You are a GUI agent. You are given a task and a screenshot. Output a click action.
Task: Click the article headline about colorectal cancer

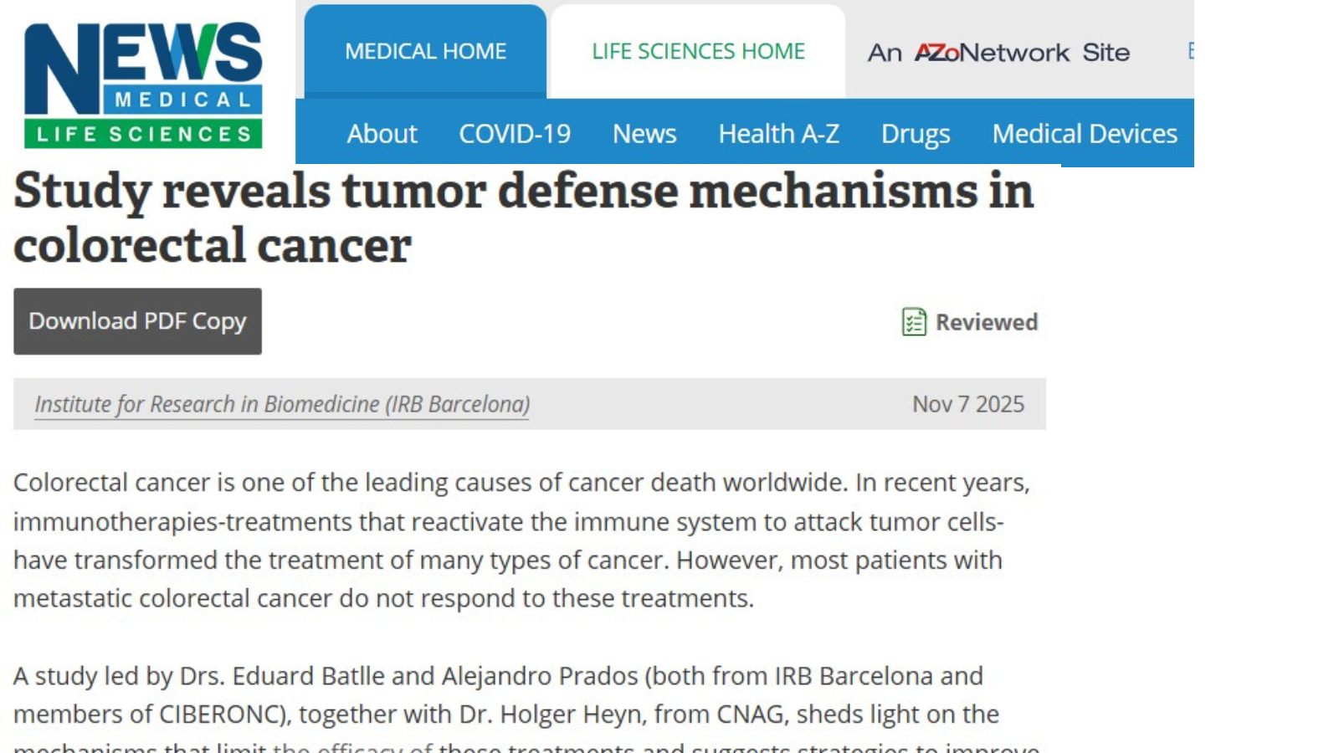[x=523, y=218]
